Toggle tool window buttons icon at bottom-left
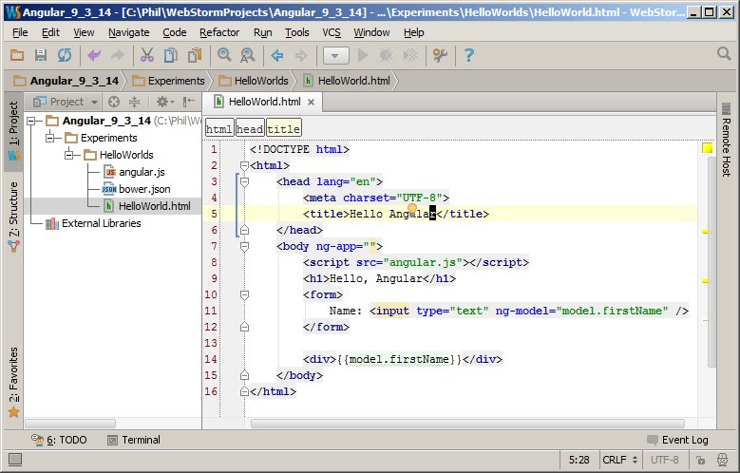740x473 pixels. (13, 460)
